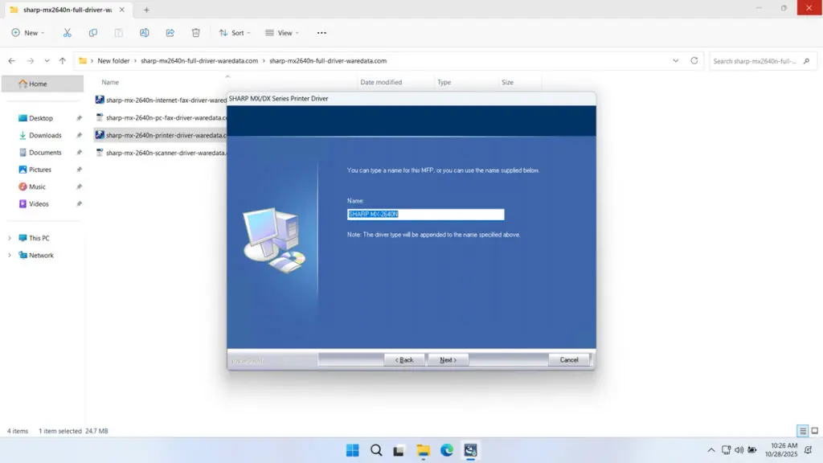This screenshot has width=823, height=463.
Task: Click the Share icon in the toolbar
Action: click(170, 33)
